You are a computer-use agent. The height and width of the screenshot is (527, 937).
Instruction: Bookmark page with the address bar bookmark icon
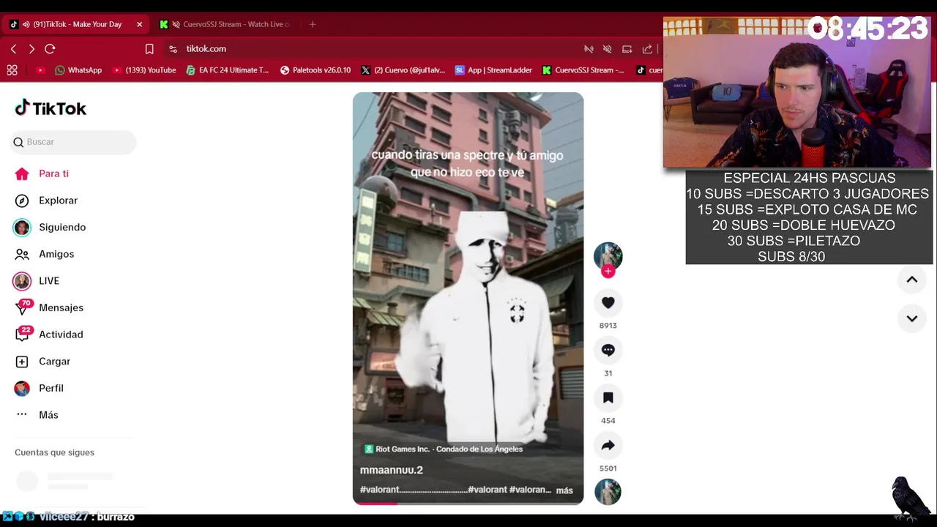149,49
